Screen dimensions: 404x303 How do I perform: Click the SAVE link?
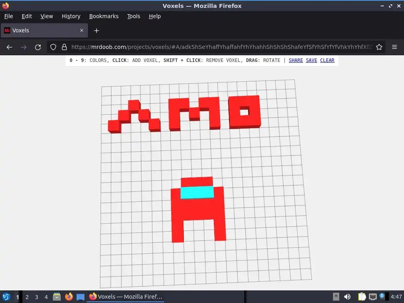click(311, 60)
